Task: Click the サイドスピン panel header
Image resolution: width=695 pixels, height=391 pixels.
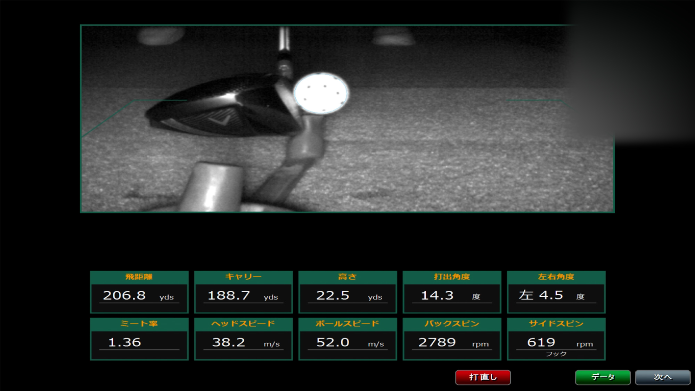Action: 556,324
